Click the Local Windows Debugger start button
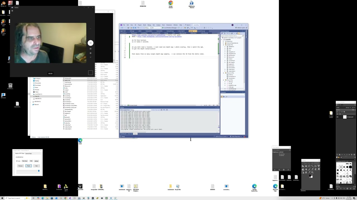This screenshot has height=200, width=357. pos(170,28)
